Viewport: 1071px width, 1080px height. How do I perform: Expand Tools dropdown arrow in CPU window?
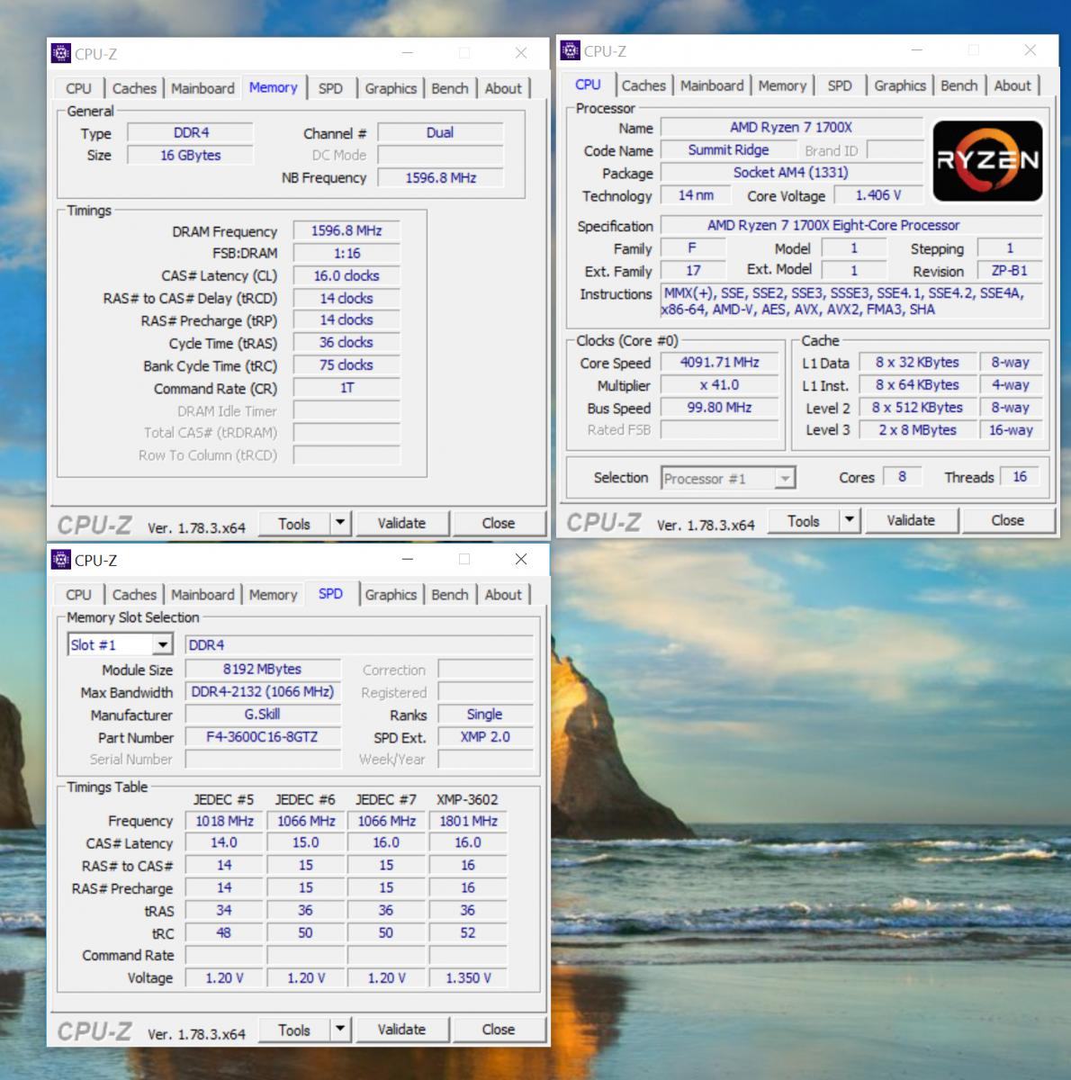tap(850, 521)
